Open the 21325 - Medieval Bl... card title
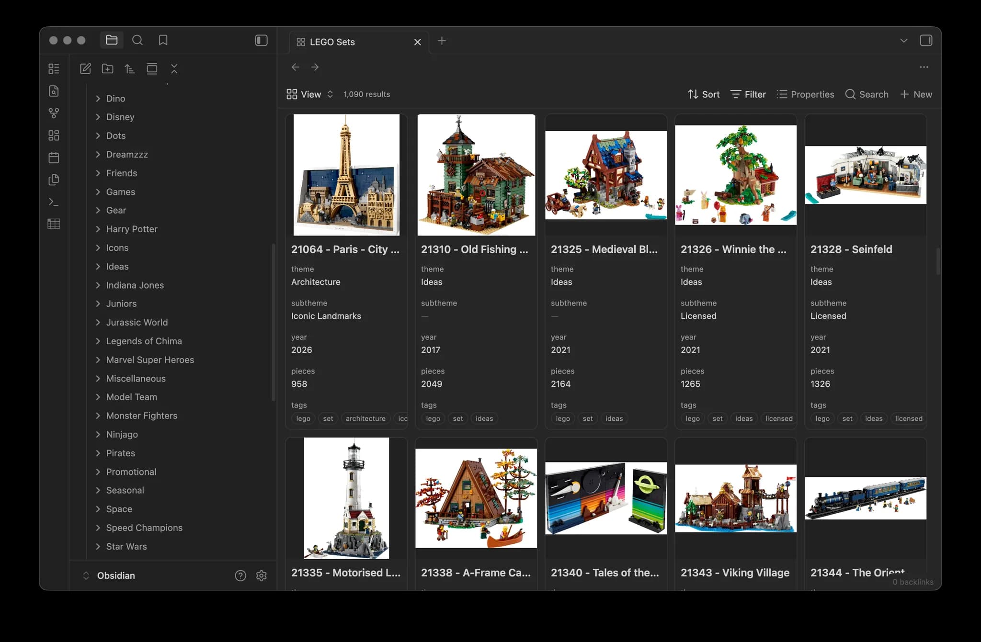 (604, 249)
